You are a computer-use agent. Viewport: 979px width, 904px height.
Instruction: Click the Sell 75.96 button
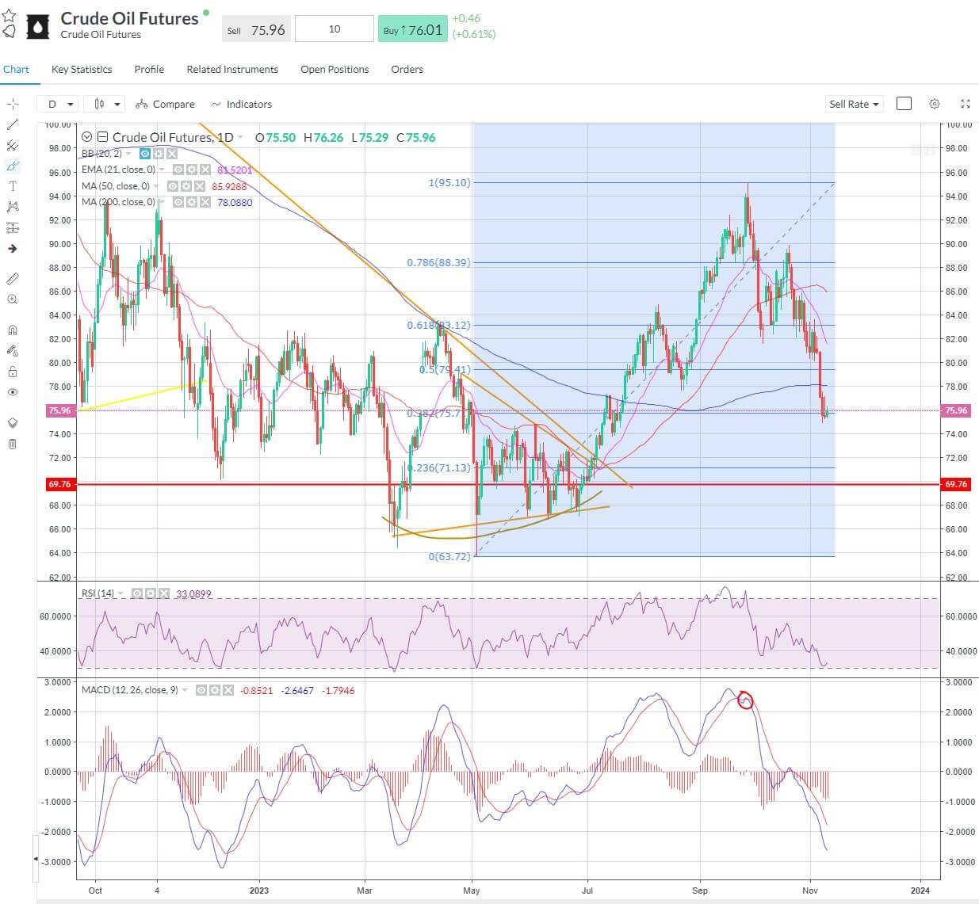coord(256,29)
